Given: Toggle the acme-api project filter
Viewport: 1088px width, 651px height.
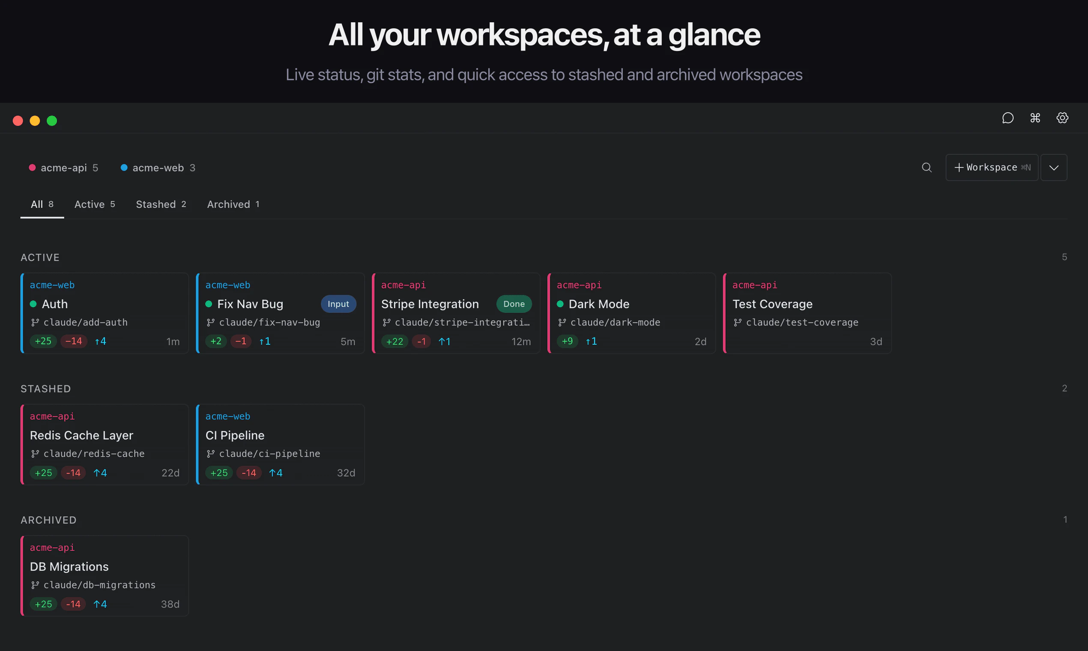Looking at the screenshot, I should point(64,168).
